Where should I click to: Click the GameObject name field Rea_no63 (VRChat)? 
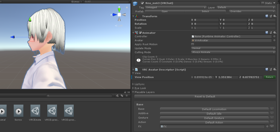pyautogui.click(x=203, y=3)
